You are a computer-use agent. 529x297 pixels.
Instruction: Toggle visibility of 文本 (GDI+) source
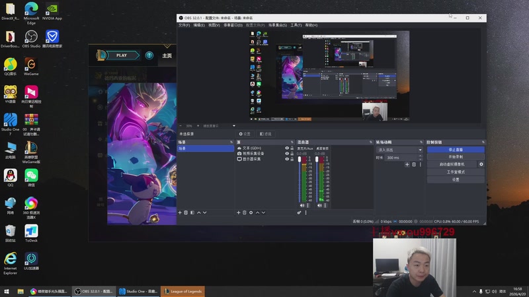click(x=287, y=148)
